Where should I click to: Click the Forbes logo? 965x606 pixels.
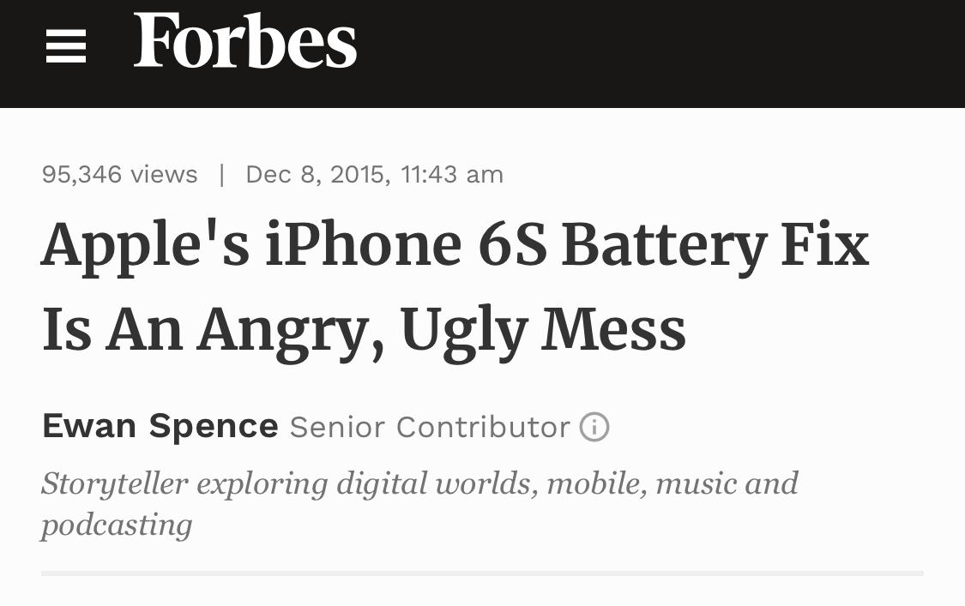(245, 42)
